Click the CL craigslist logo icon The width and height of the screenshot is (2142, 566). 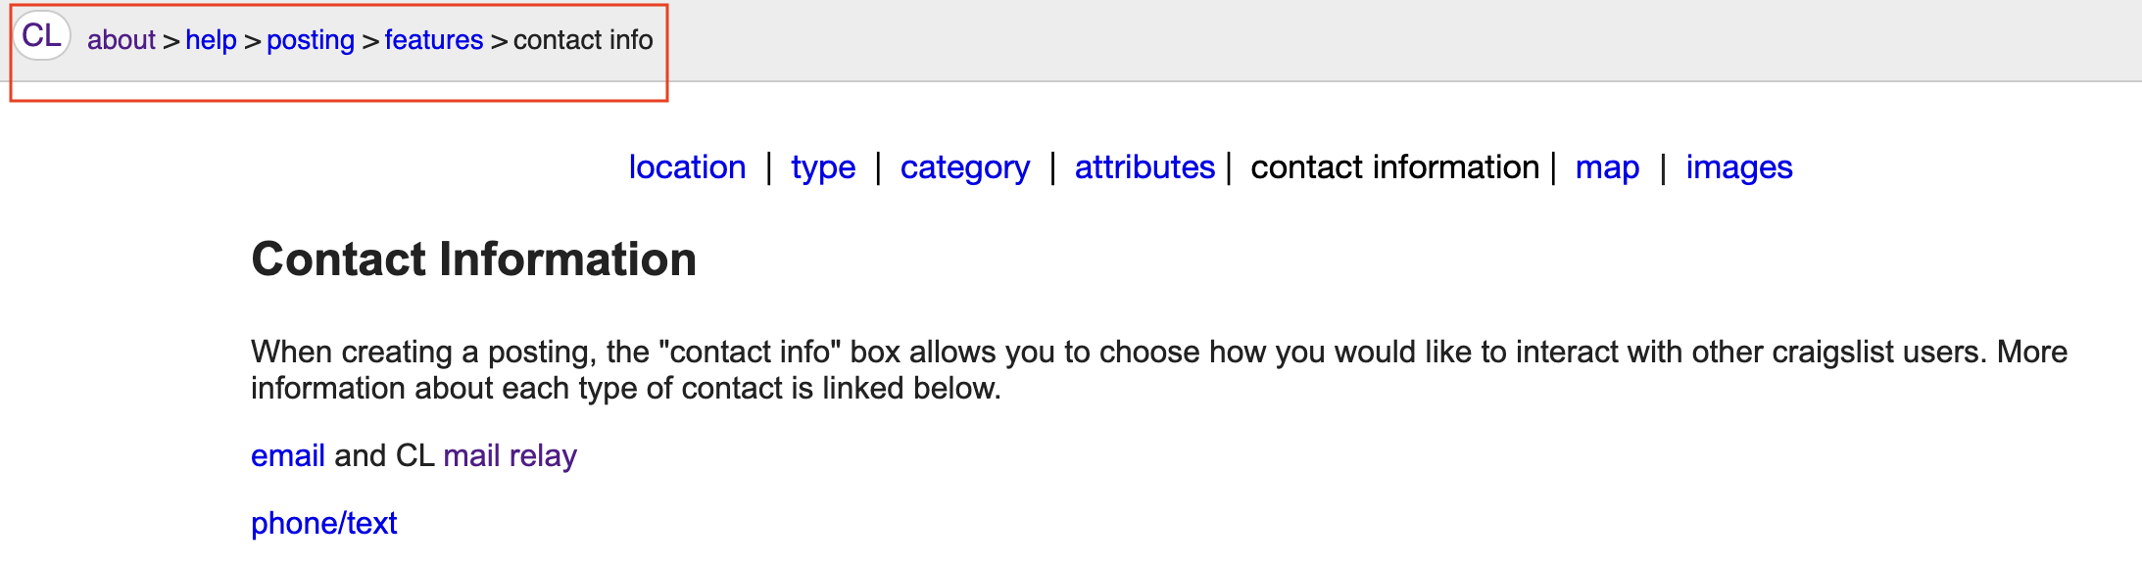click(x=41, y=36)
